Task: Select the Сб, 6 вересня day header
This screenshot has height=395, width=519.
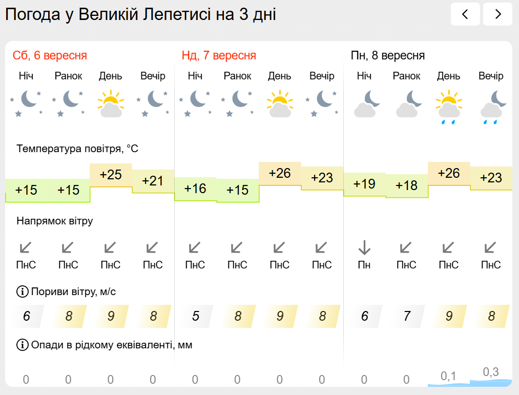Action: [x=50, y=55]
